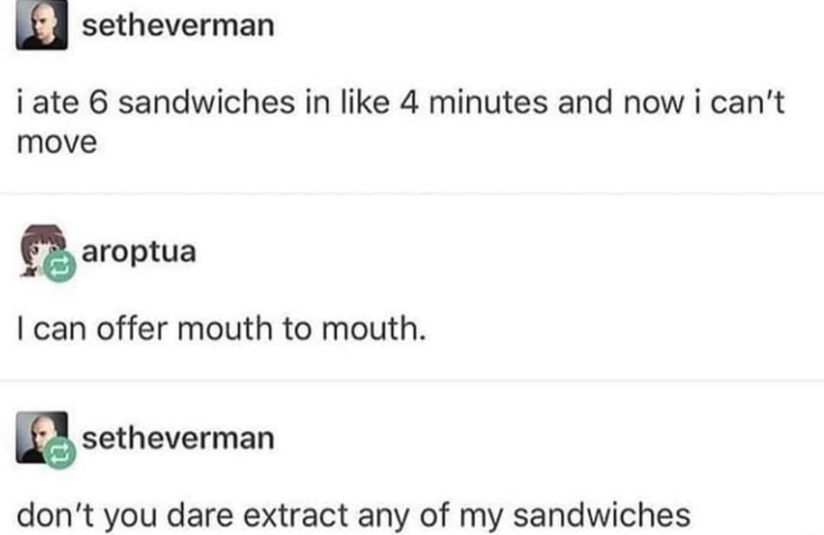Click the divider line above aroptua's reply
Image resolution: width=824 pixels, height=535 pixels.
click(412, 193)
